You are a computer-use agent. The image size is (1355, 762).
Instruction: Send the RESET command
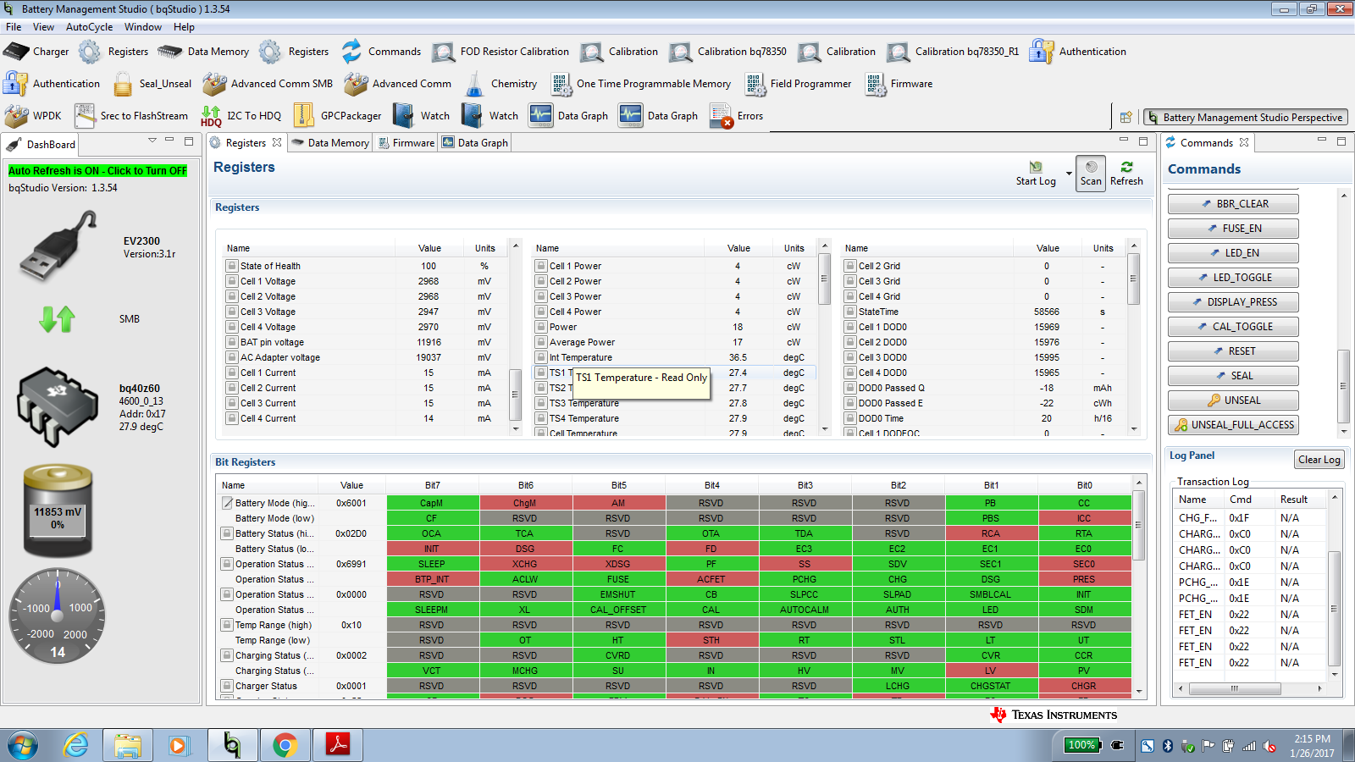(1233, 351)
